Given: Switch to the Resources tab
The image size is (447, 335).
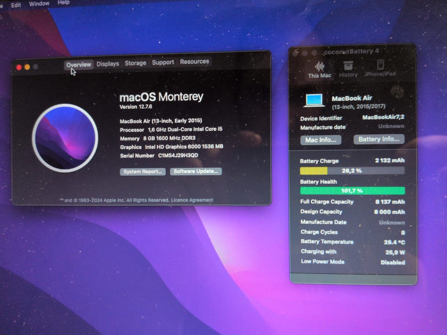Looking at the screenshot, I should pyautogui.click(x=195, y=61).
